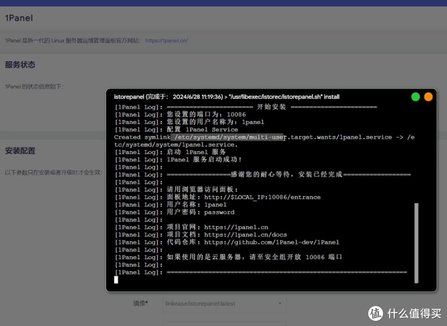447x326 pixels.
Task: Click the 安装配置 section heading
Action: click(20, 151)
